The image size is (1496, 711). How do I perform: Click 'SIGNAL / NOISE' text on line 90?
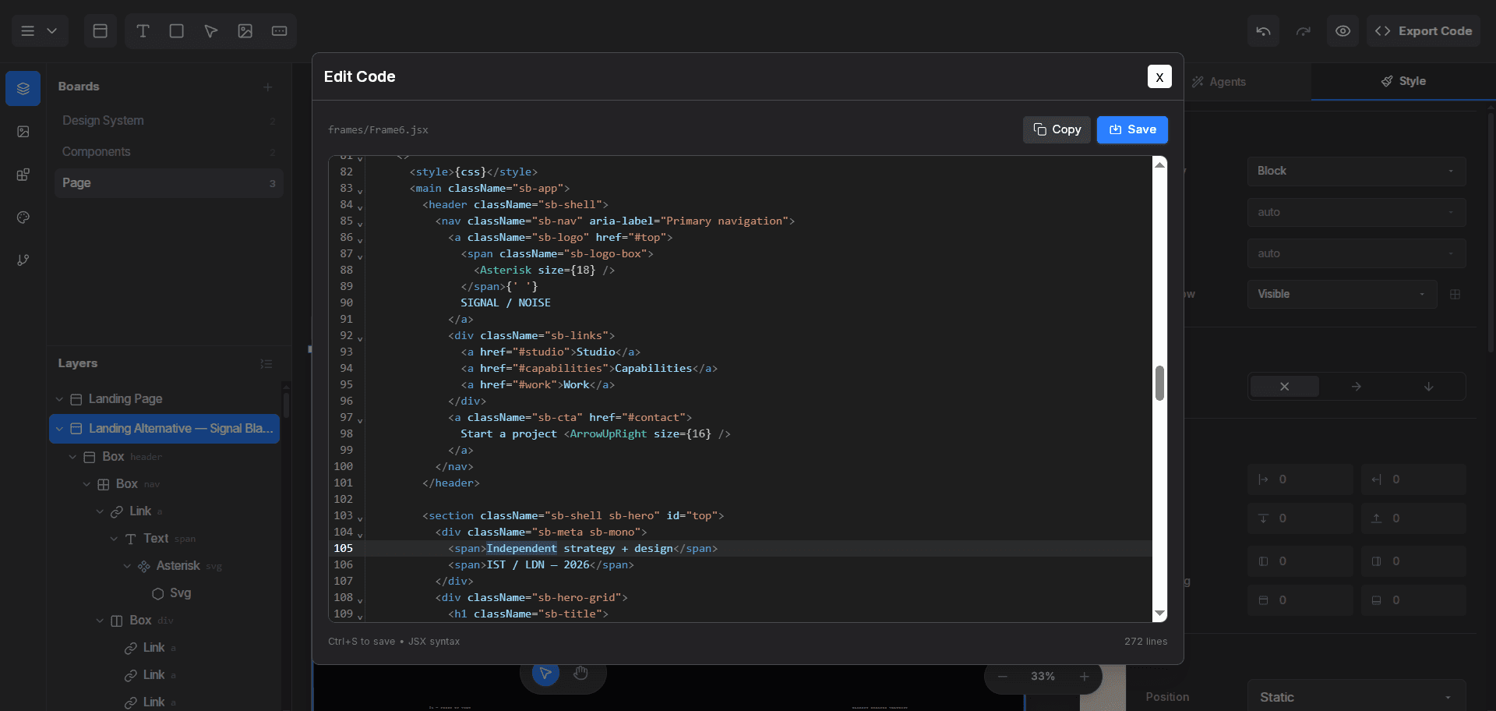pyautogui.click(x=506, y=303)
